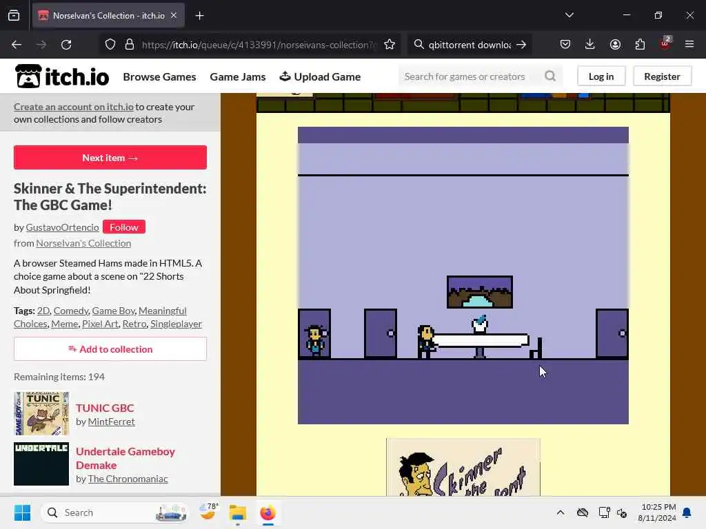Open Browse Games menu item
Screen dimensions: 706x529
pos(159,77)
